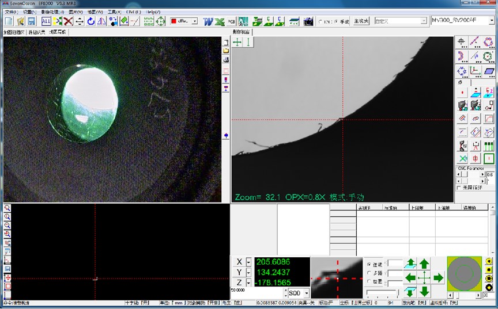Open the 文件 (File) menu
The image size is (498, 309).
pos(11,12)
